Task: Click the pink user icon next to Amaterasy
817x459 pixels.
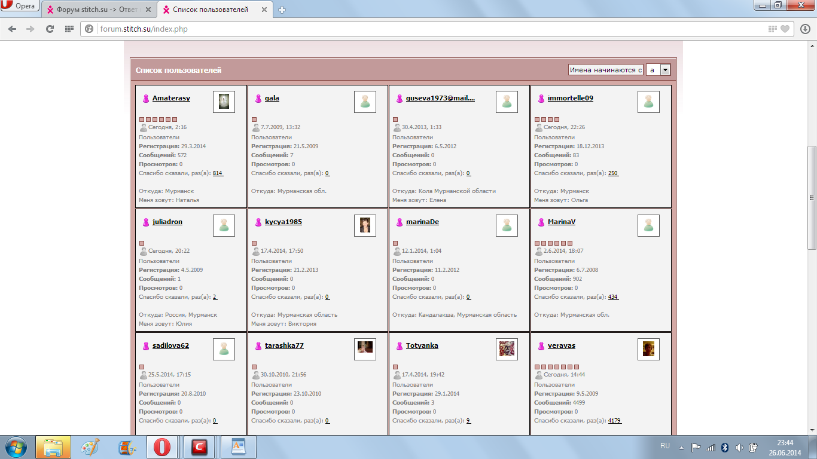Action: point(145,99)
